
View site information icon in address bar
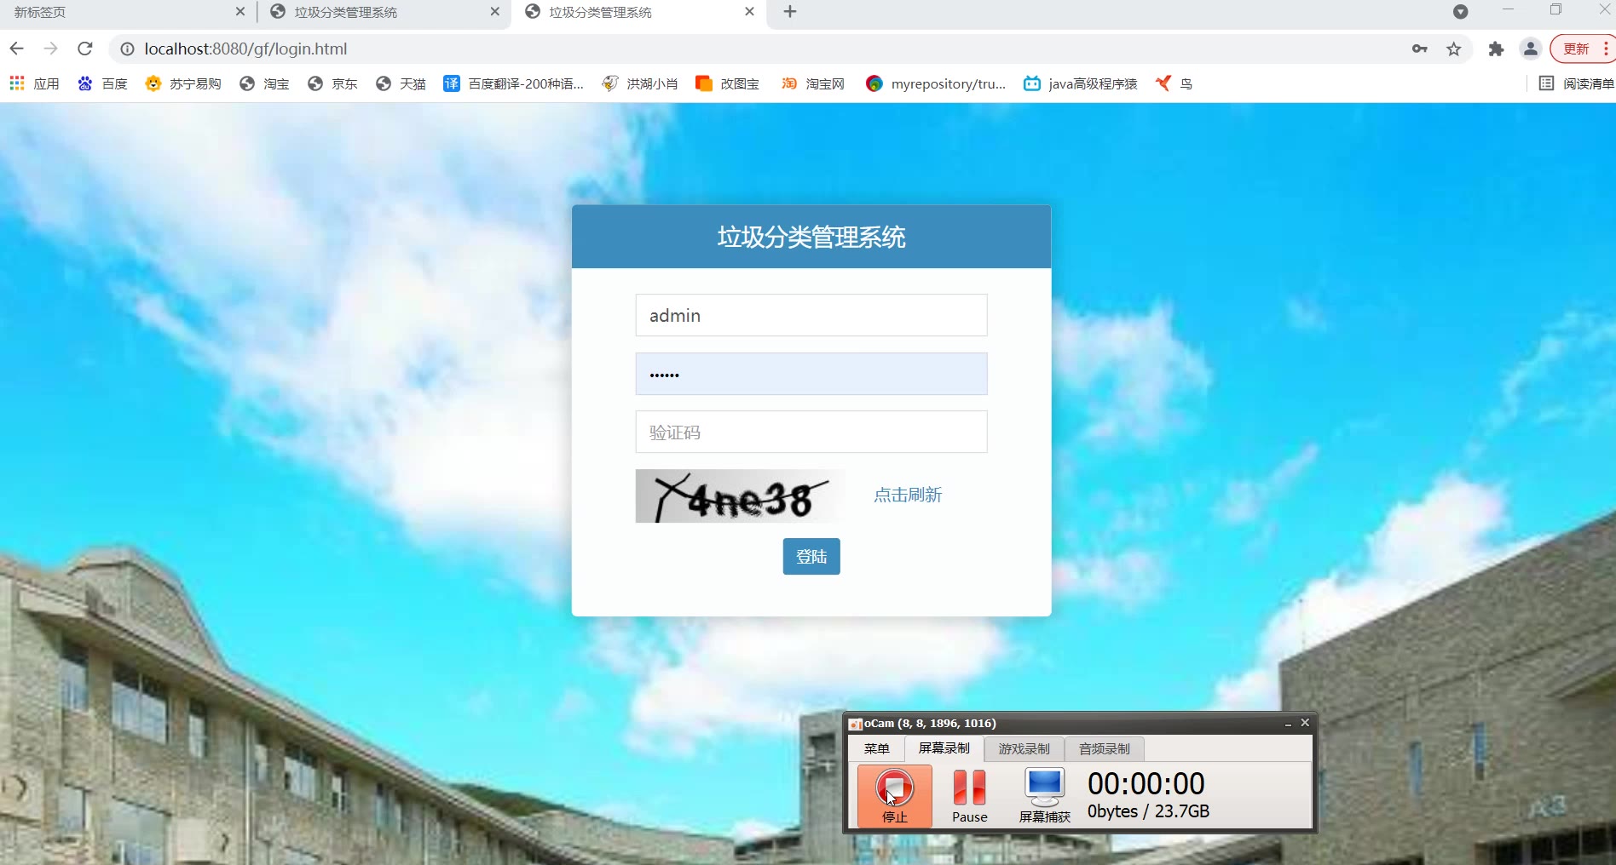click(127, 49)
